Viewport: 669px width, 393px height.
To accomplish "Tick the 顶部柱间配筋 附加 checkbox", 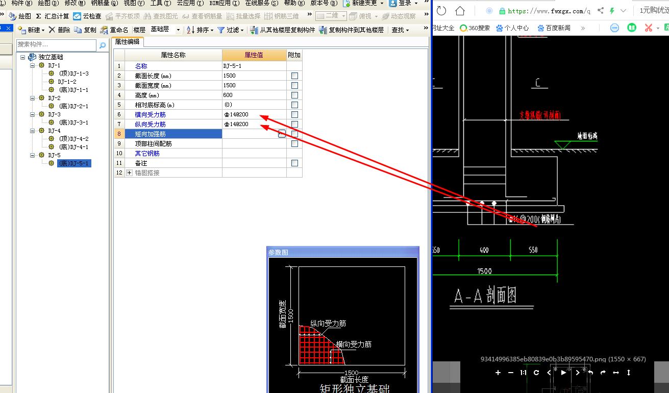I will [294, 143].
